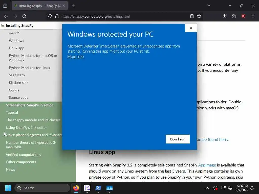Open a new tab with the plus button
259x194 pixels.
pyautogui.click(x=73, y=6)
